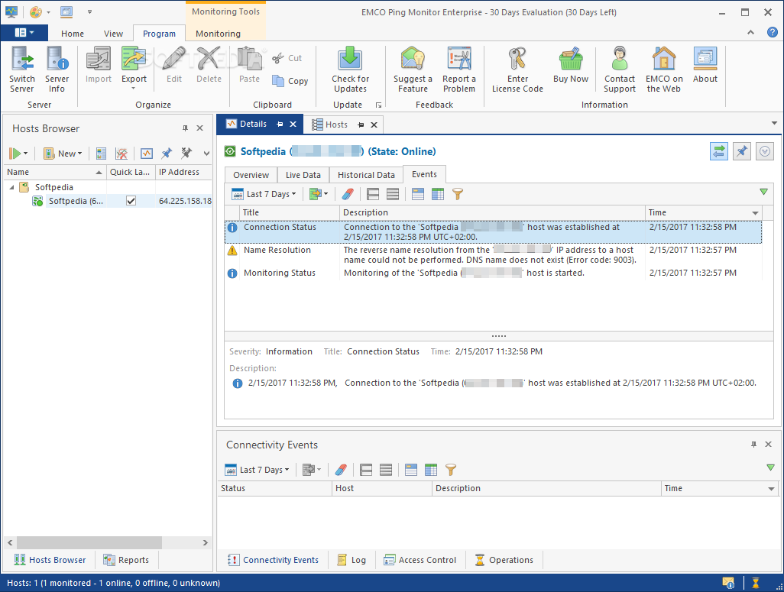Open the Log bottom tab
The image size is (784, 592).
[x=352, y=560]
